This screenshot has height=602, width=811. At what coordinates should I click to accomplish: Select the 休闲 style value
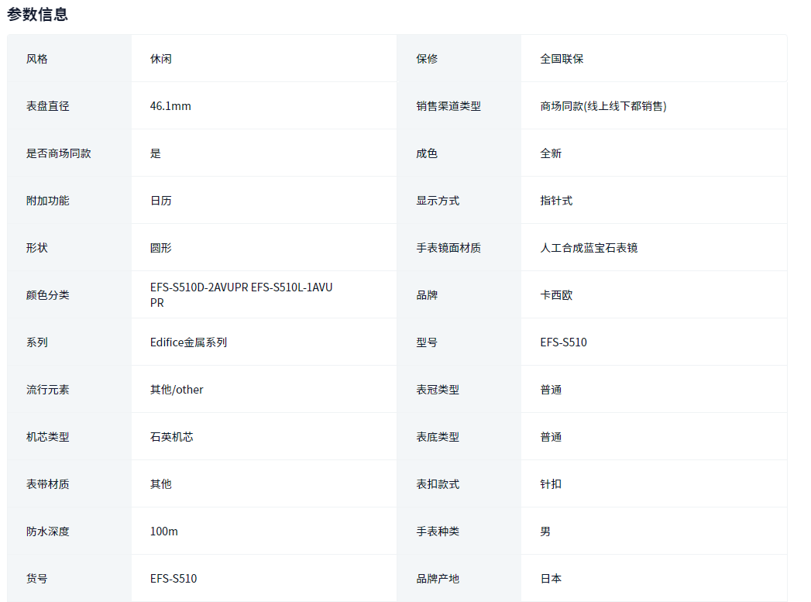[x=161, y=59]
